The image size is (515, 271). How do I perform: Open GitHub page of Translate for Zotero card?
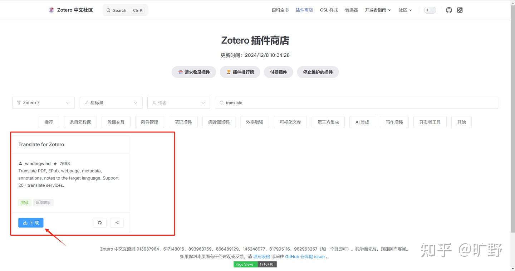(x=99, y=222)
